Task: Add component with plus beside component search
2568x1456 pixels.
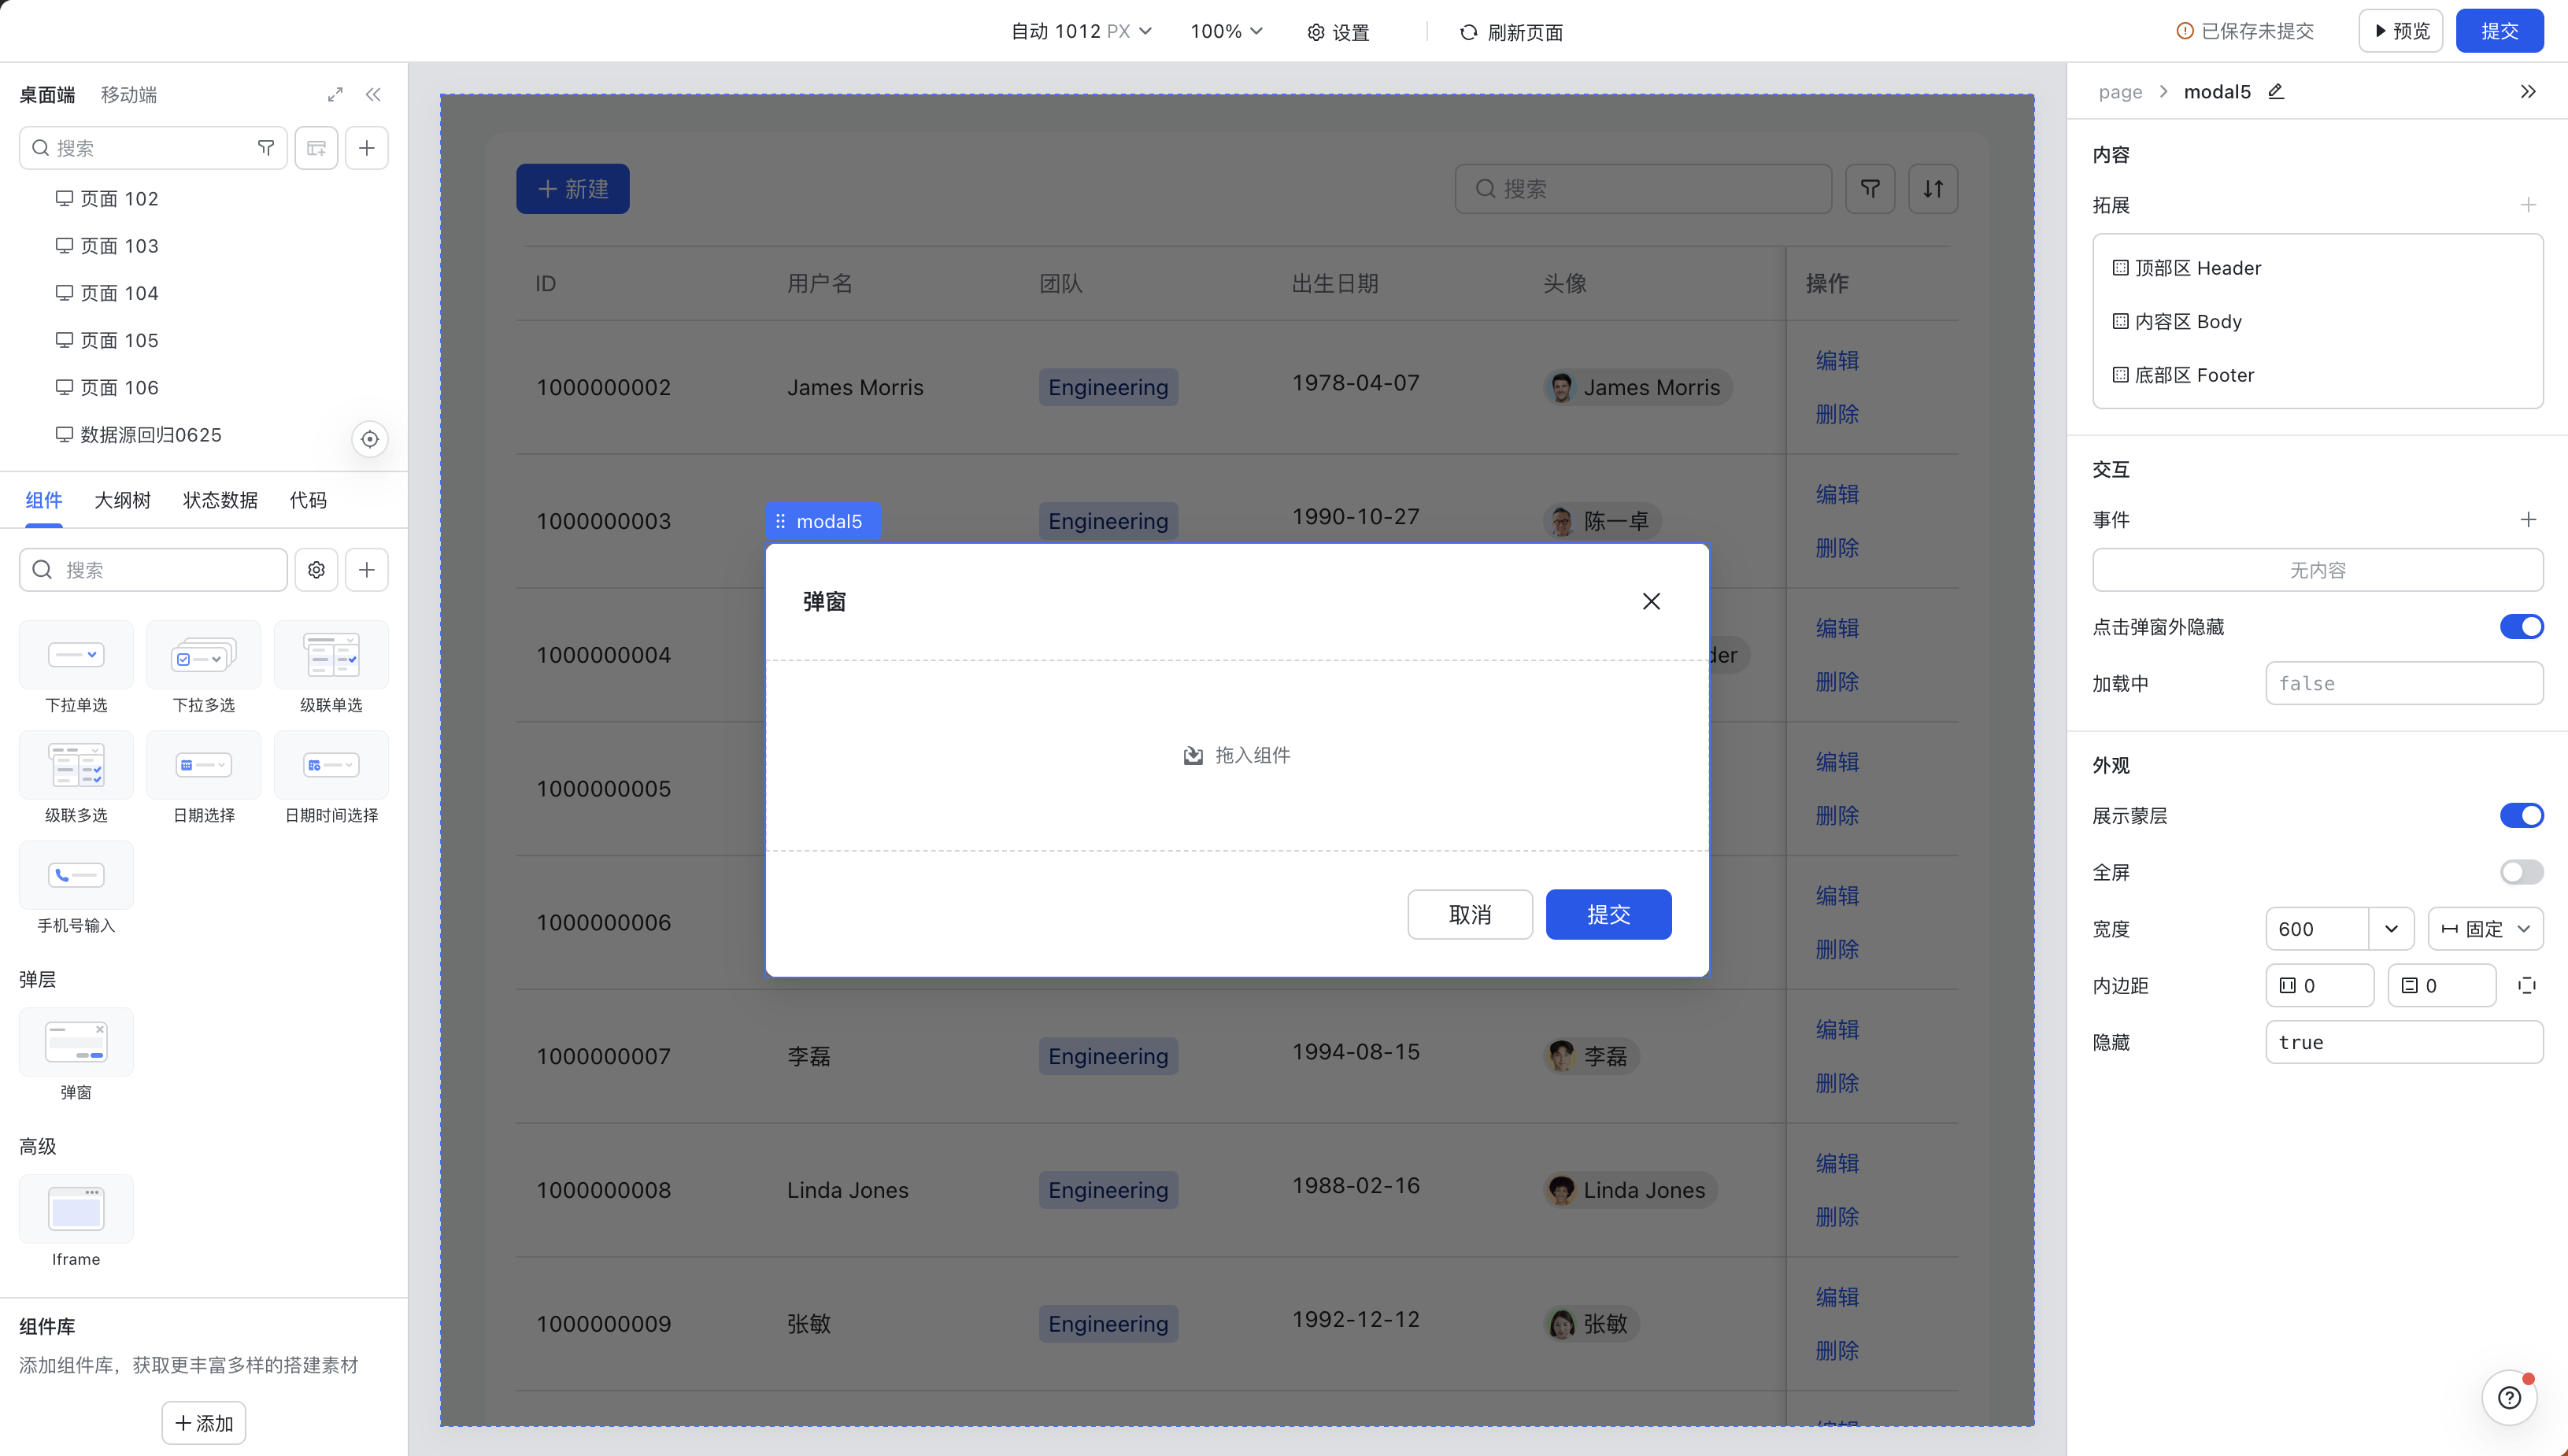Action: pyautogui.click(x=367, y=570)
